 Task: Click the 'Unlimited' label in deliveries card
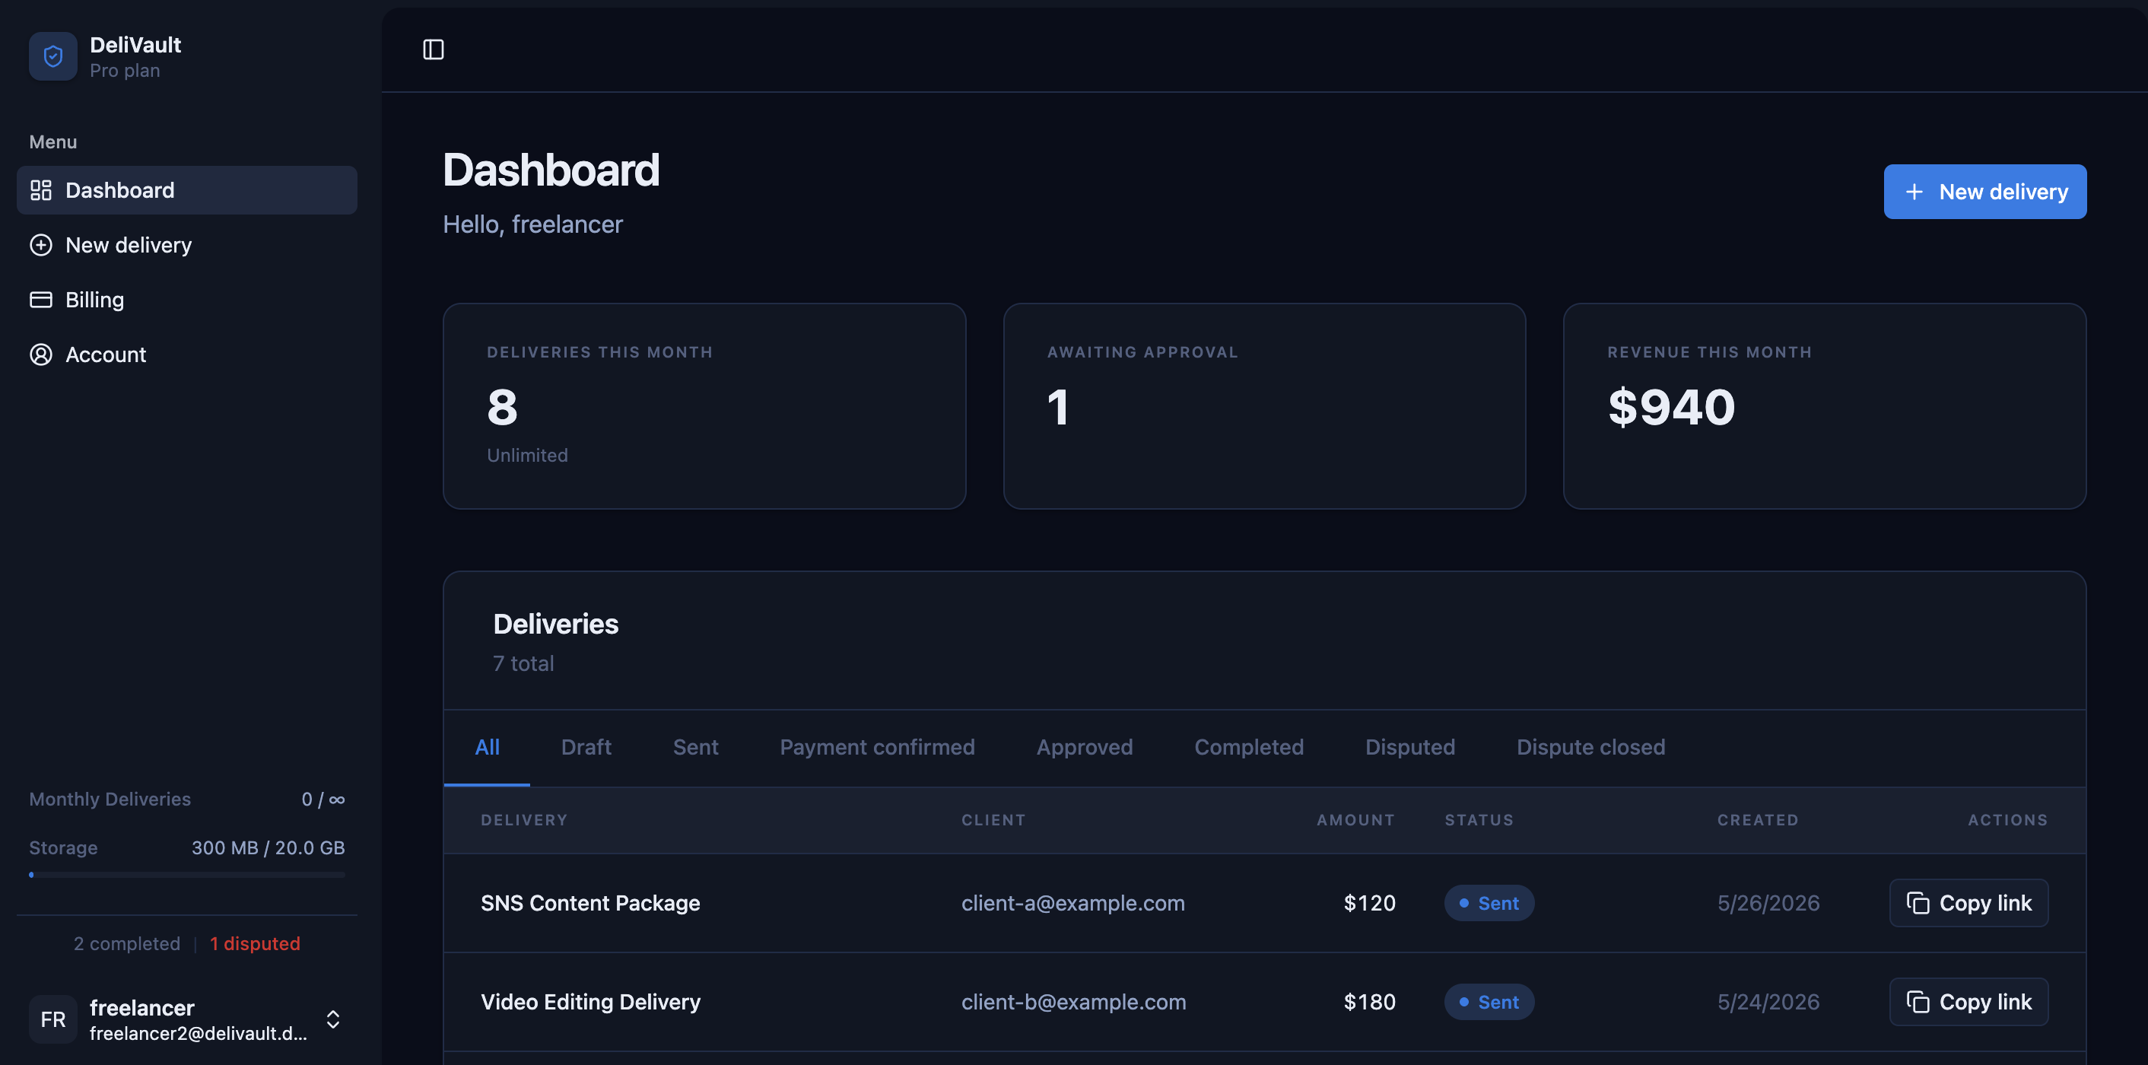[x=527, y=456]
